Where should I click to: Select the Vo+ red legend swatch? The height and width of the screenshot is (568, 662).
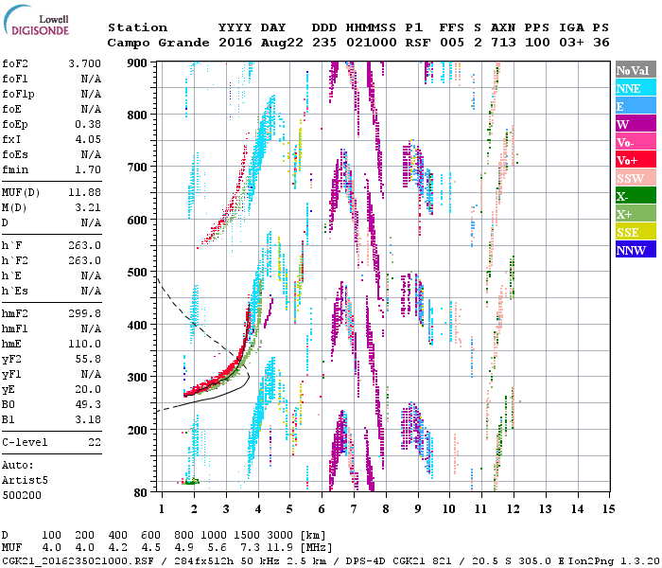coord(636,160)
